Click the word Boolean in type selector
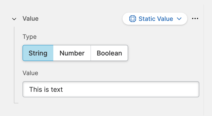Viewport: 212px width, 116px height. coord(109,53)
